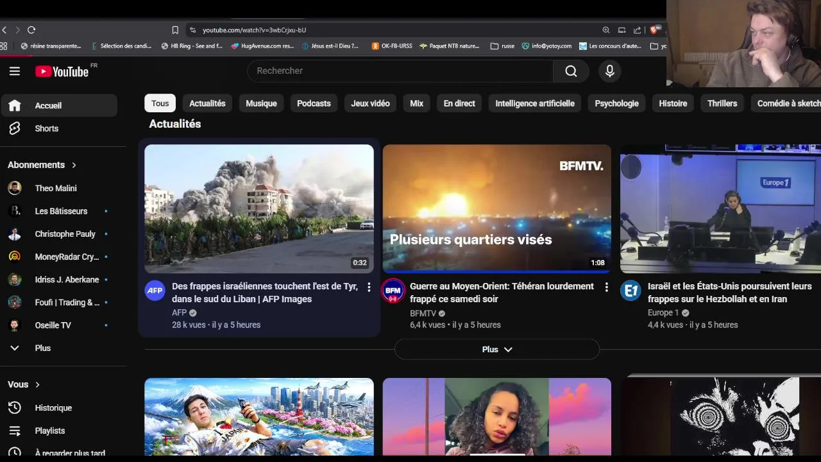Screen dimensions: 821x462
Task: Open Europe 1 channel avatar
Action: coord(631,291)
